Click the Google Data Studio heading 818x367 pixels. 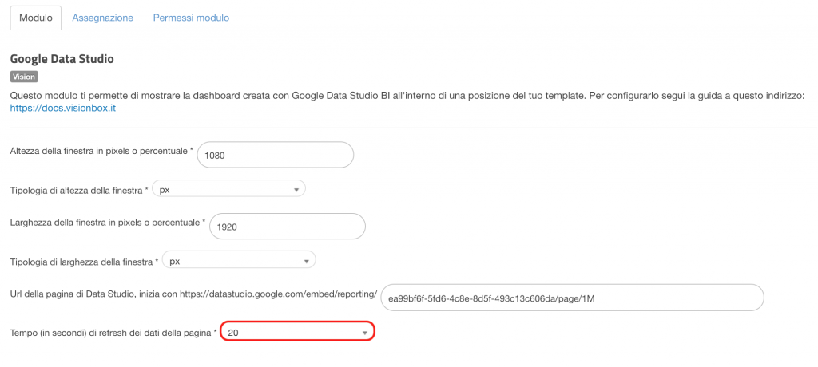62,59
